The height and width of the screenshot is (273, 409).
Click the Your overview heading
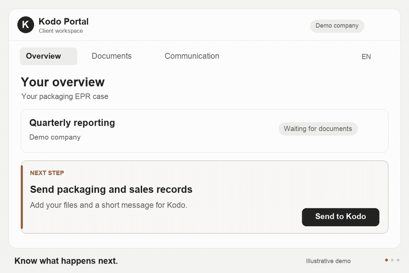(63, 82)
